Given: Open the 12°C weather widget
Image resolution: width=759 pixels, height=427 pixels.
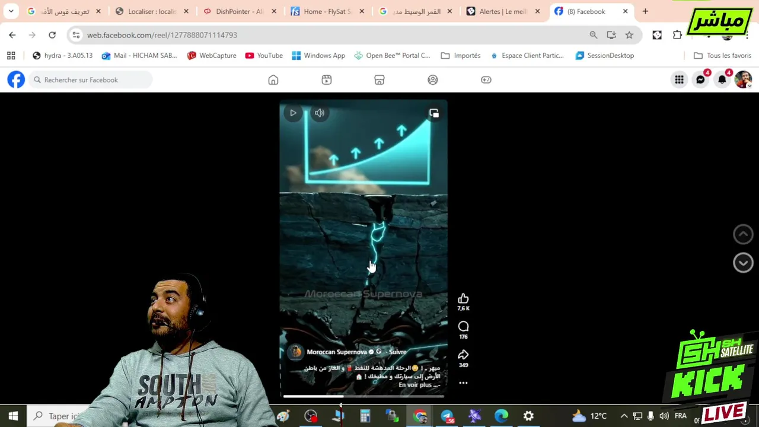Looking at the screenshot, I should (589, 416).
